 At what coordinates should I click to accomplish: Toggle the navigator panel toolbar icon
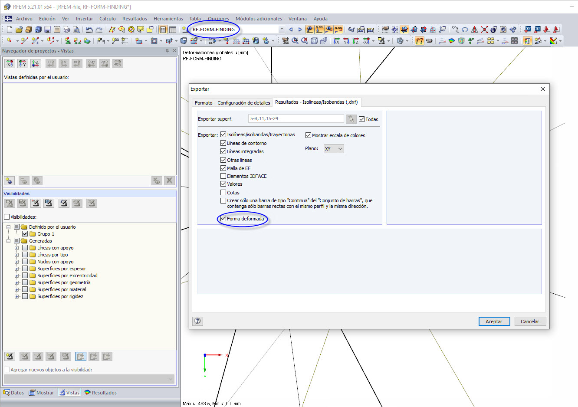coord(163,30)
